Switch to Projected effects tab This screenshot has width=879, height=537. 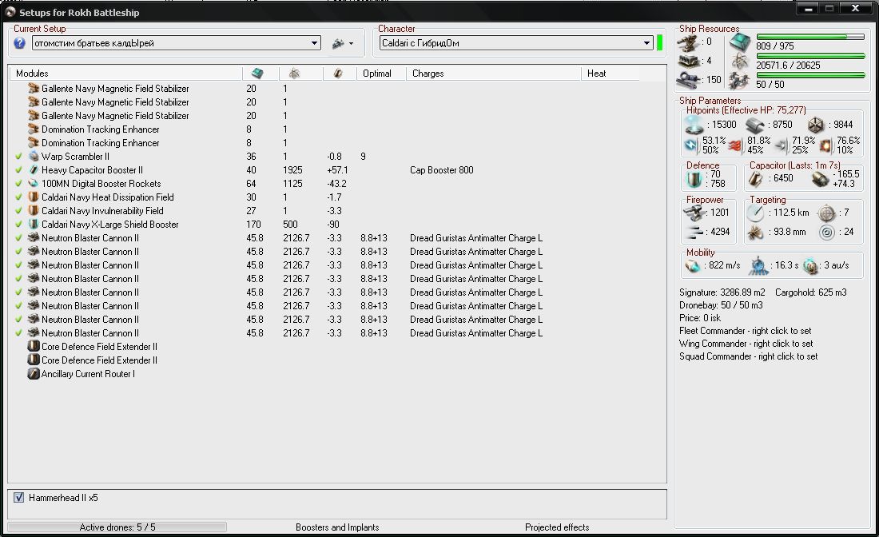[x=557, y=527]
